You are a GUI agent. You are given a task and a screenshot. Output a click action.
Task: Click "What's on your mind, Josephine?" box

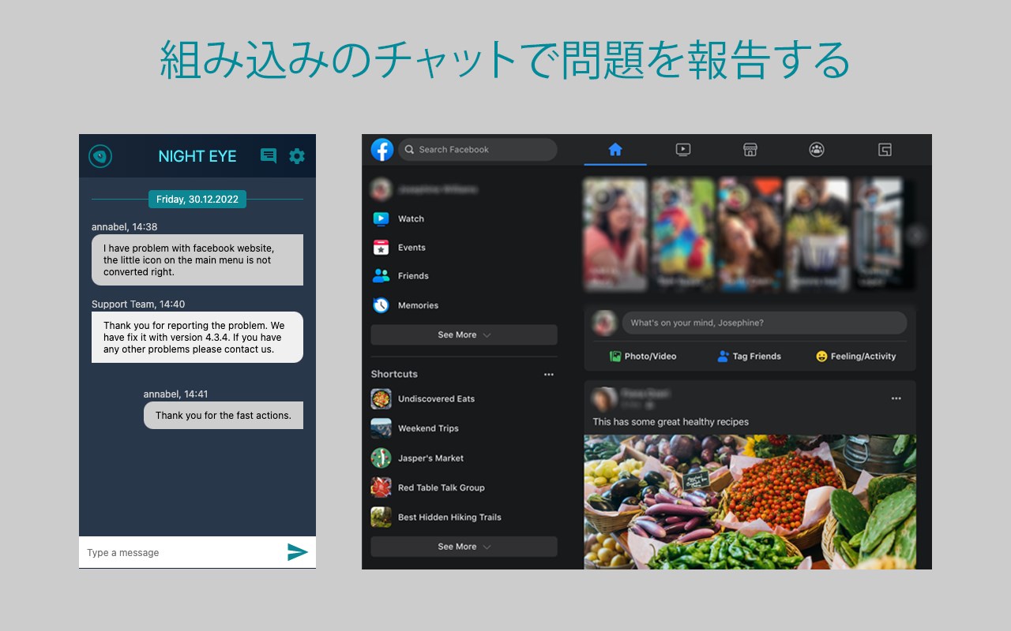click(x=765, y=323)
